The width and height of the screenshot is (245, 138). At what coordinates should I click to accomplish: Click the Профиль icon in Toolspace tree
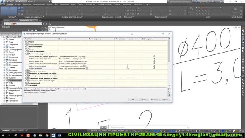click(x=7, y=55)
